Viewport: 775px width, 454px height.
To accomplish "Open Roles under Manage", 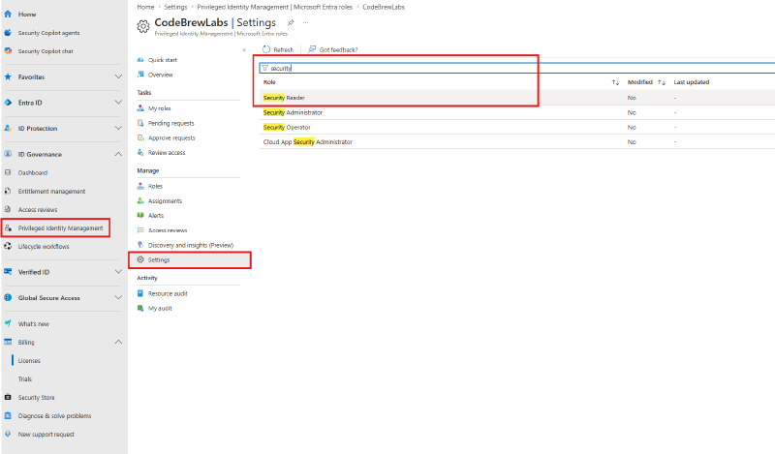I will [155, 186].
